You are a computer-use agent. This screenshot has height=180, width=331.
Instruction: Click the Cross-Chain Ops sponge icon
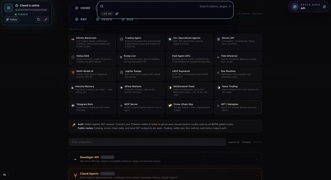[x=170, y=106]
